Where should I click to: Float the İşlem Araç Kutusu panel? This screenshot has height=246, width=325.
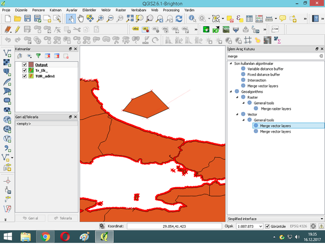coord(317,49)
